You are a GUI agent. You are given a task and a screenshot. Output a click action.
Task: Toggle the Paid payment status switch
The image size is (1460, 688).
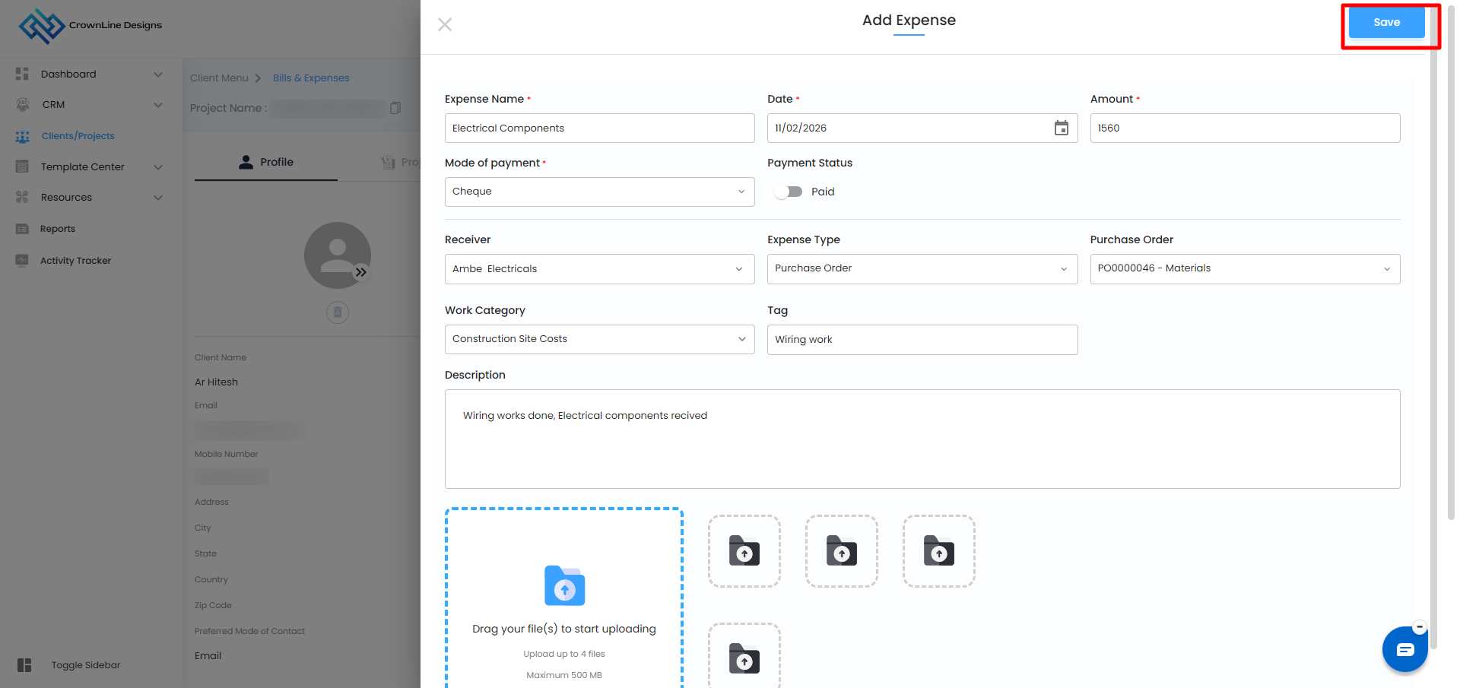(789, 192)
